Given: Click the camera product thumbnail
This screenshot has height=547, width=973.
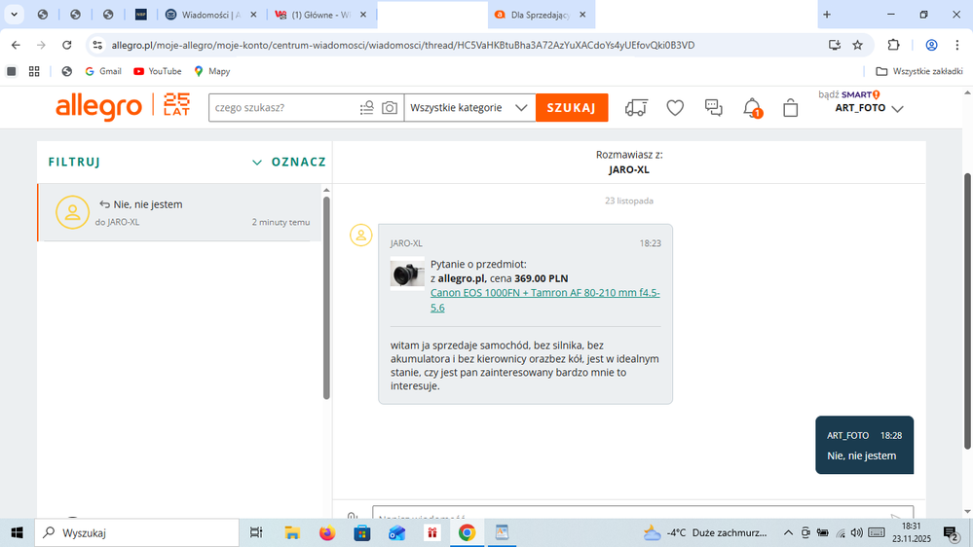Looking at the screenshot, I should pos(406,274).
